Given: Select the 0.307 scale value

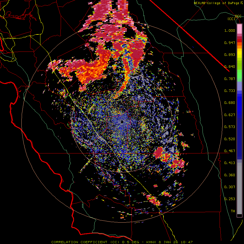Looking at the screenshot, I should click(x=230, y=187).
